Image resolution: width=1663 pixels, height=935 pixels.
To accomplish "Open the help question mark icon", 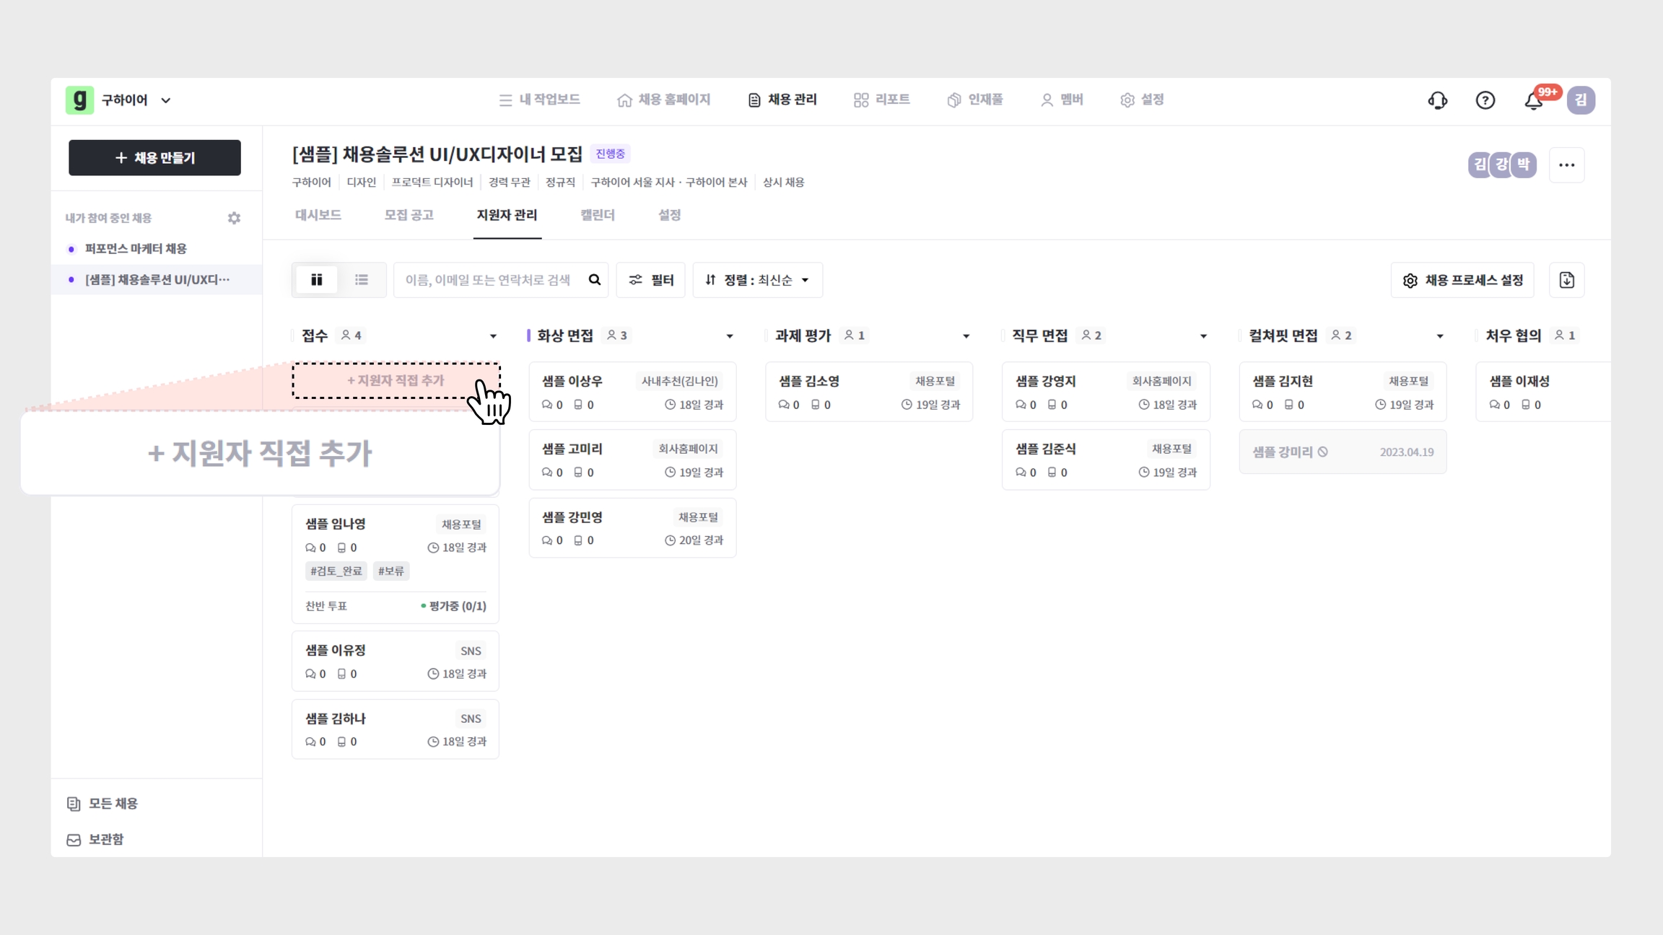I will (x=1485, y=100).
